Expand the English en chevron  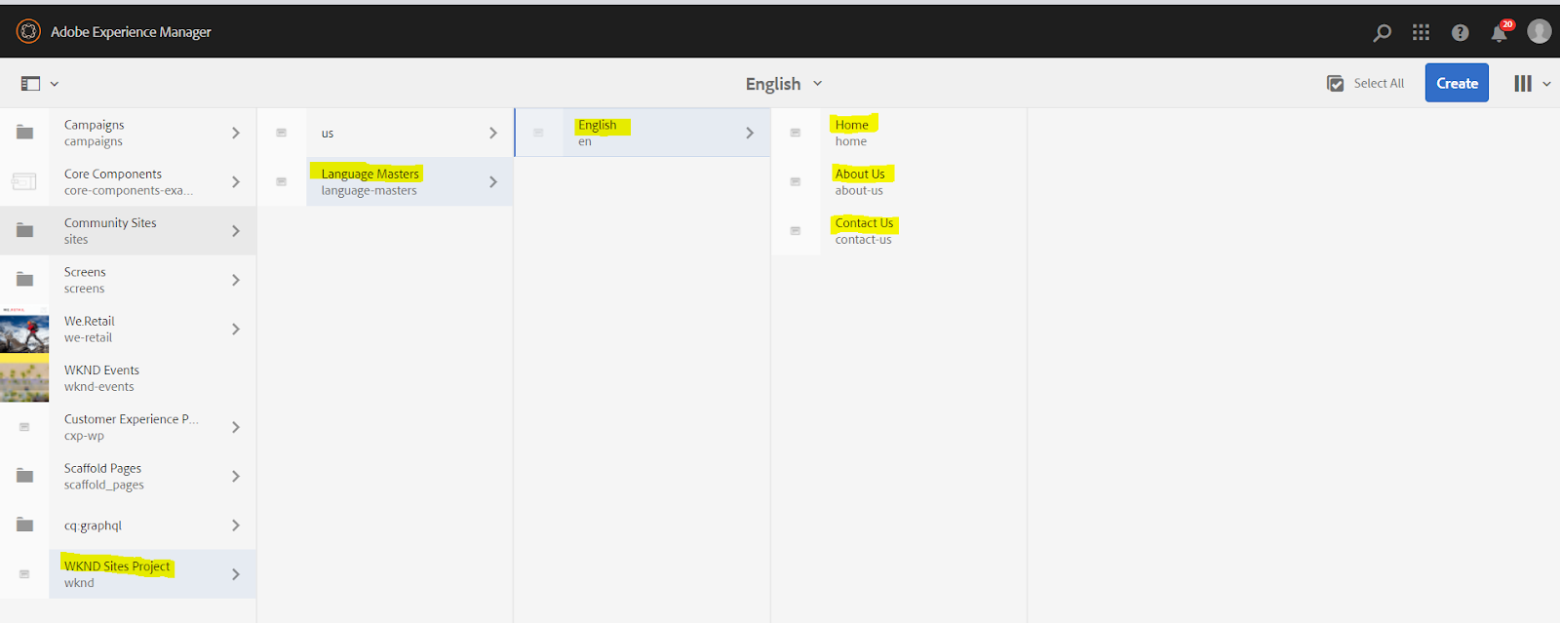749,133
